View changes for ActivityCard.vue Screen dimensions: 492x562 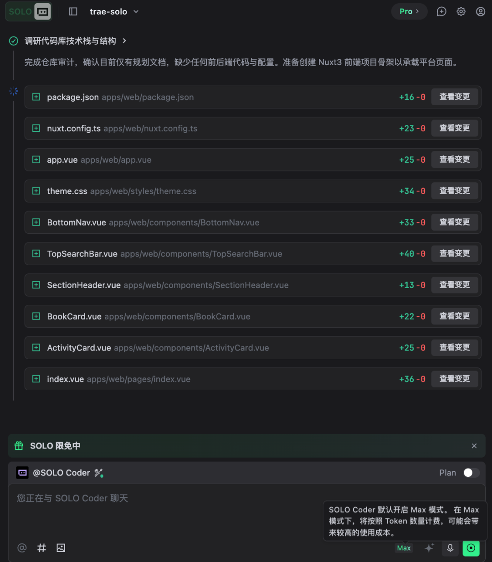point(455,348)
